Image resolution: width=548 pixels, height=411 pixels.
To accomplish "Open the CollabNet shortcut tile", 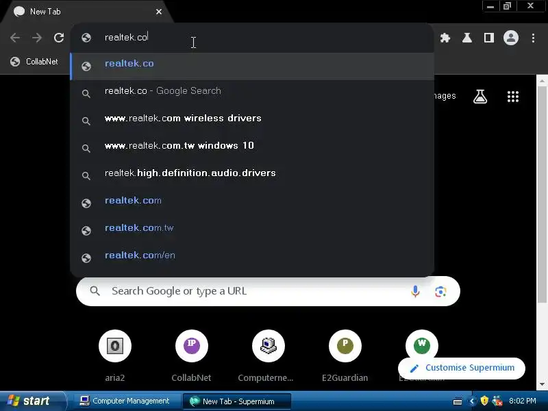I will pyautogui.click(x=192, y=356).
